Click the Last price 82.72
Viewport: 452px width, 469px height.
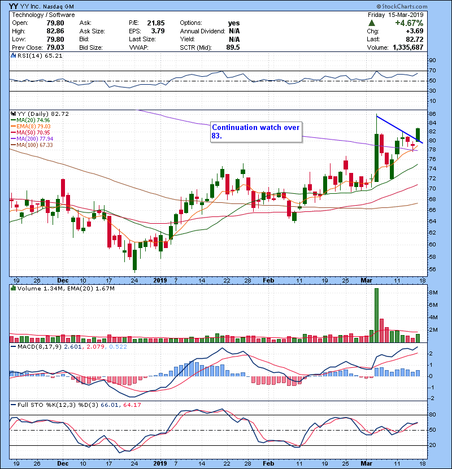pos(415,39)
